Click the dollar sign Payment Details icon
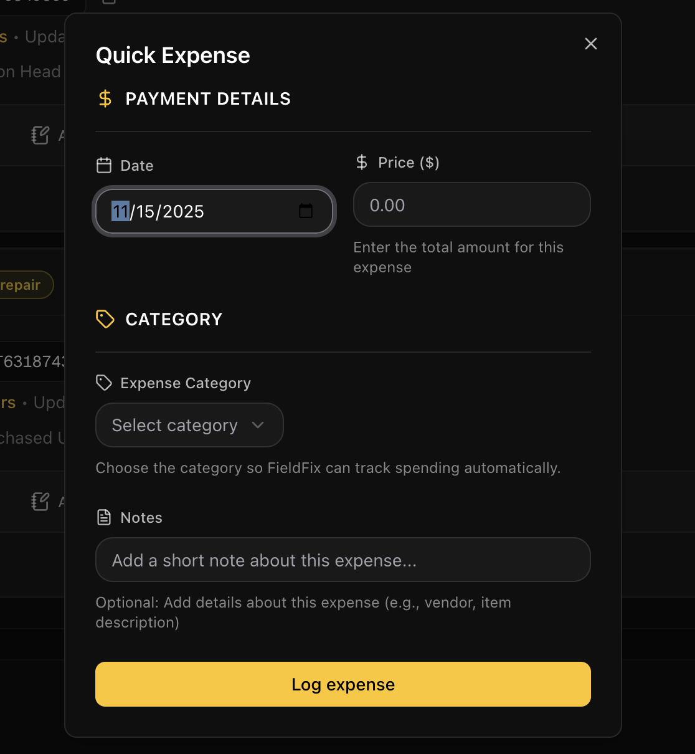Viewport: 695px width, 754px height. coord(105,98)
